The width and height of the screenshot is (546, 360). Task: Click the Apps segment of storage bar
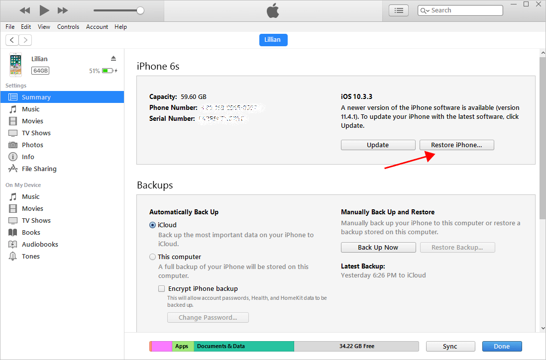pyautogui.click(x=183, y=347)
